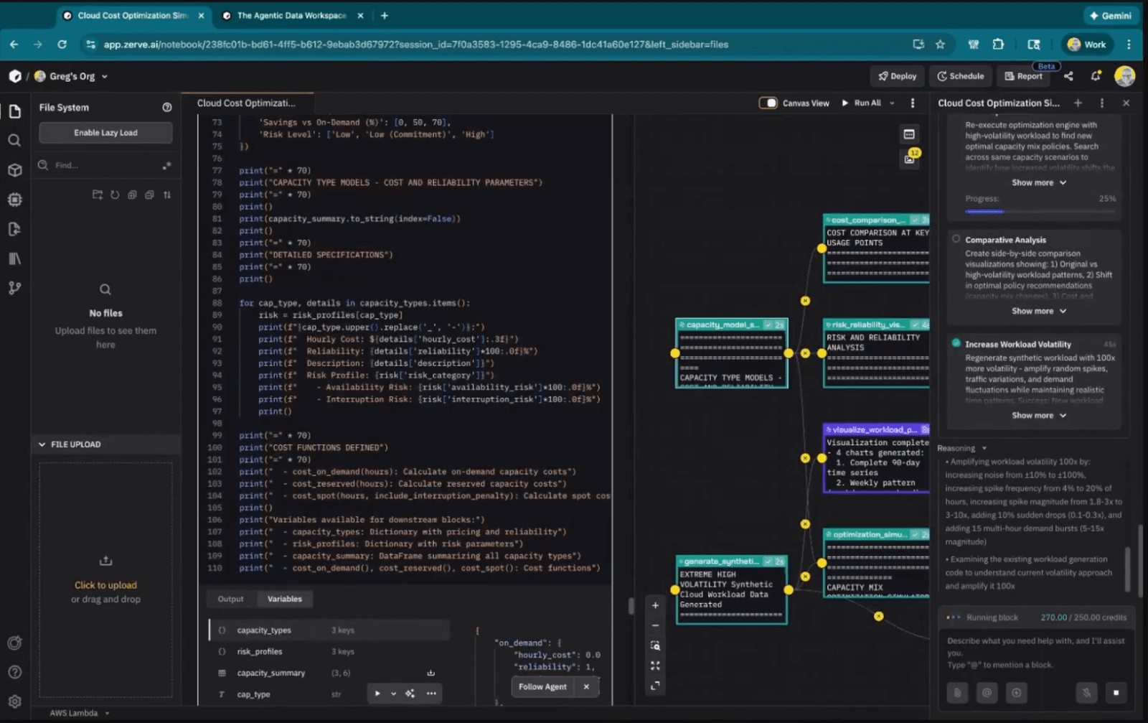Click the Follow Agent button
This screenshot has height=723, width=1148.
click(x=542, y=686)
